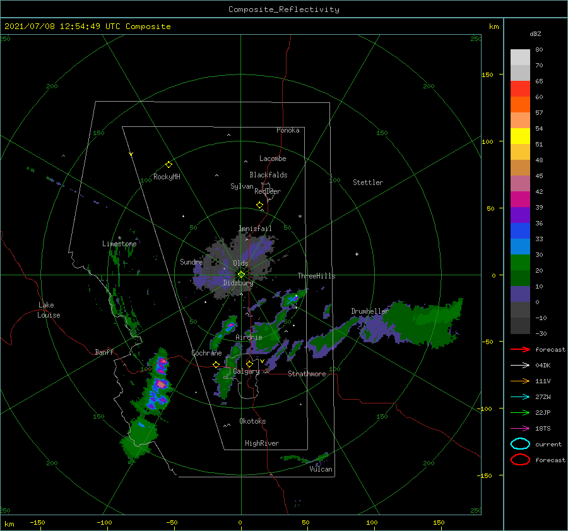Click the Didsbury town label
The image size is (568, 531).
[238, 283]
